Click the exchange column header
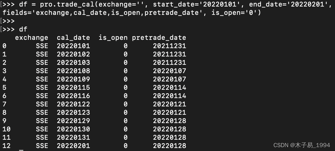Image resolution: width=335 pixels, height=151 pixels. pos(32,38)
